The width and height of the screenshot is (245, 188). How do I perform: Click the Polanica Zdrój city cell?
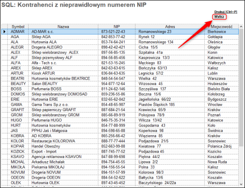coord(222,146)
